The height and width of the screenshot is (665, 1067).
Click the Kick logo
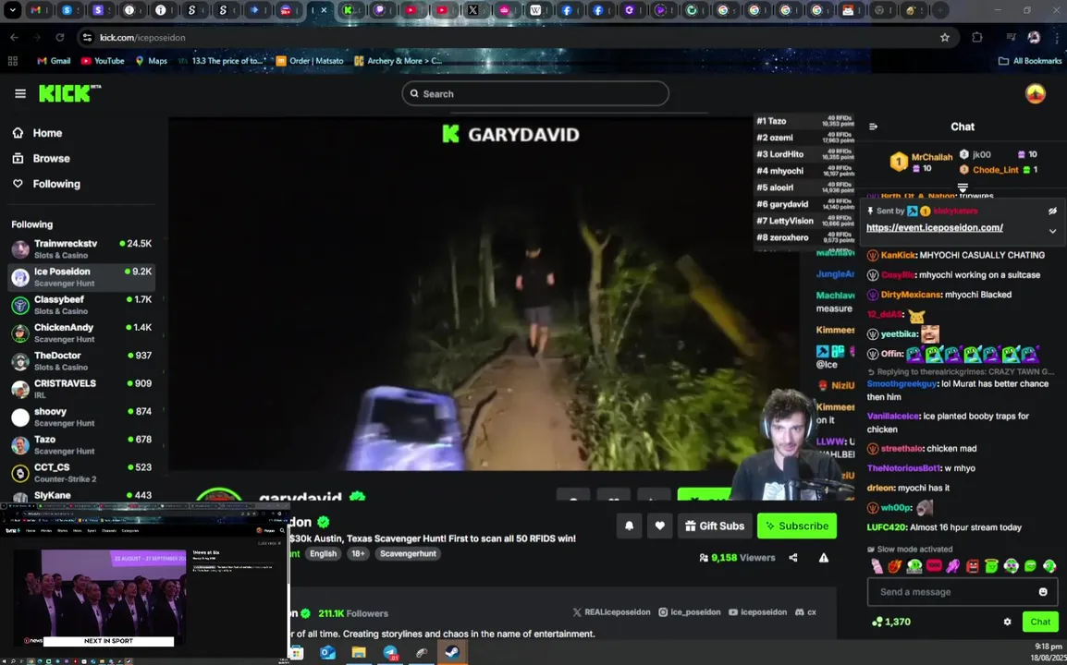coord(69,93)
